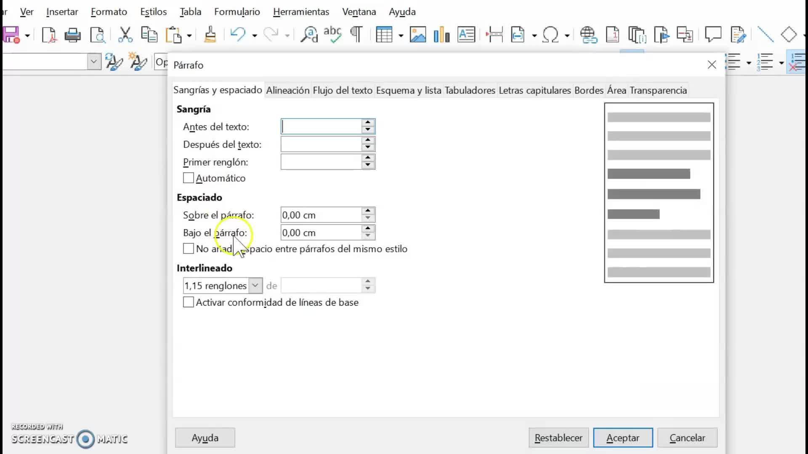Click the Insert chart icon
The width and height of the screenshot is (808, 454).
[441, 35]
